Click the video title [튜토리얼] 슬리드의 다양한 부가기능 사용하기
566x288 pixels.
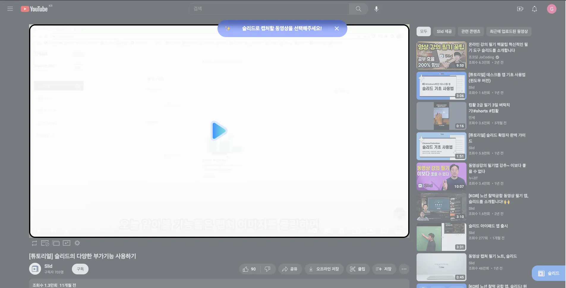click(83, 256)
